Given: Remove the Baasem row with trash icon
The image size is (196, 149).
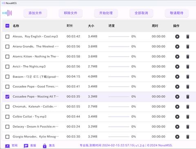Looking at the screenshot, I should click(x=188, y=77).
